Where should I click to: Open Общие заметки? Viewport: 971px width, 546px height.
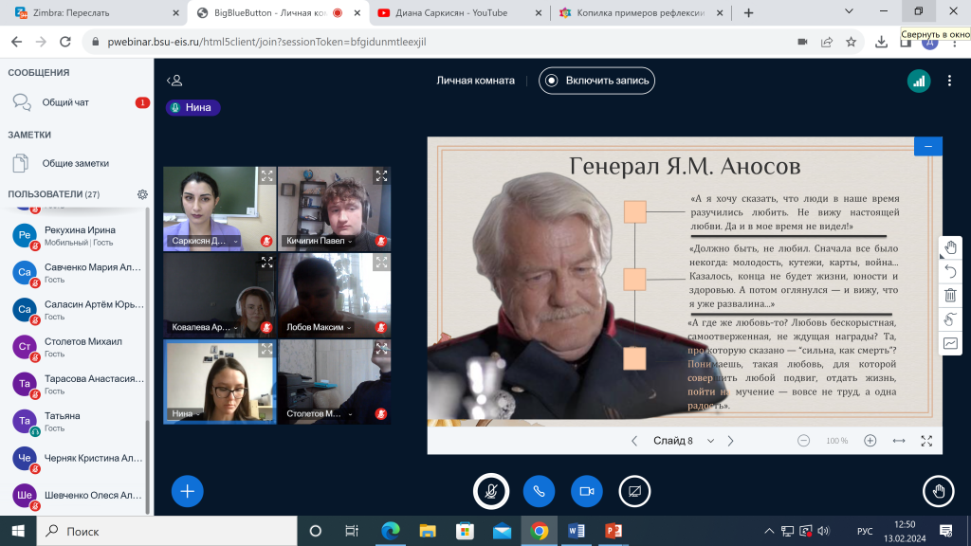[77, 163]
